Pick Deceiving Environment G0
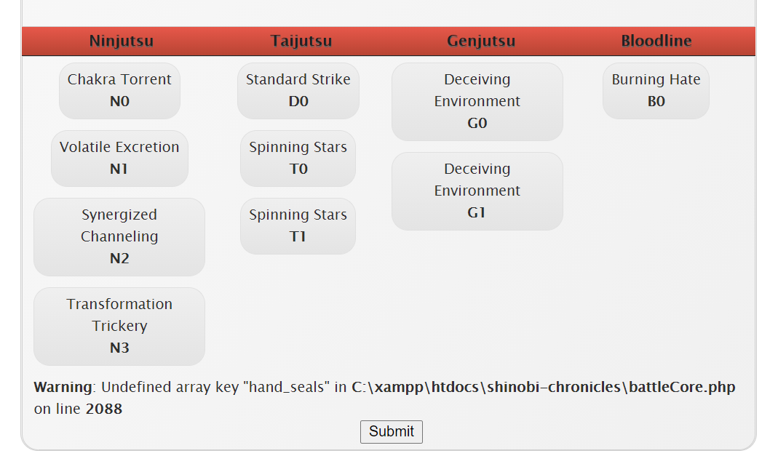 (x=477, y=102)
